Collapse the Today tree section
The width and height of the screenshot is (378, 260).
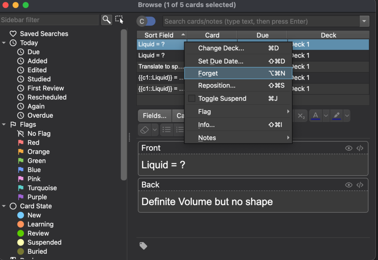click(4, 43)
